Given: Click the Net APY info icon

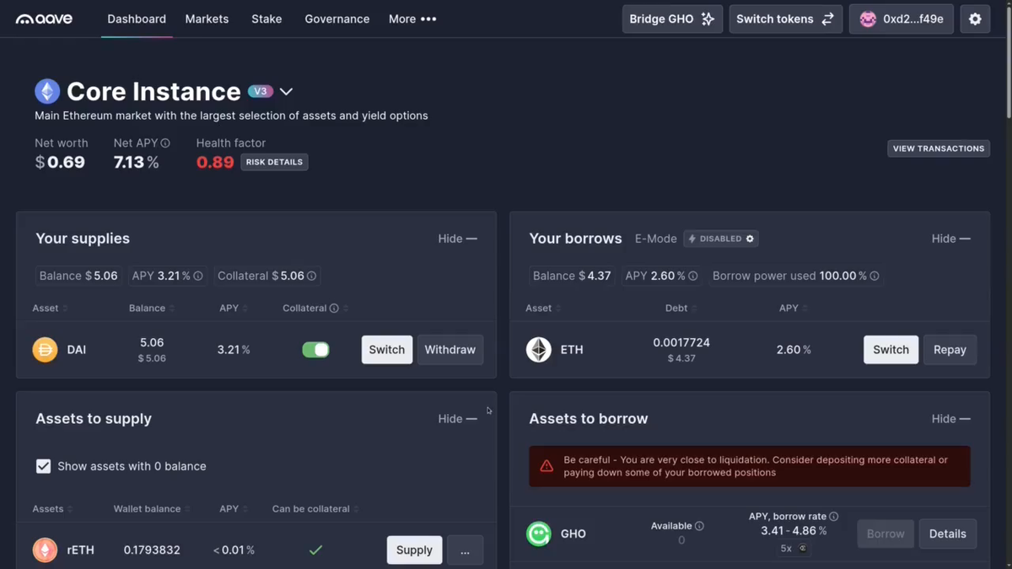Looking at the screenshot, I should (x=165, y=143).
